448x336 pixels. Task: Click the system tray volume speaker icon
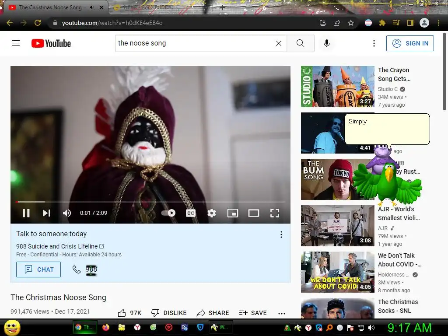(371, 328)
